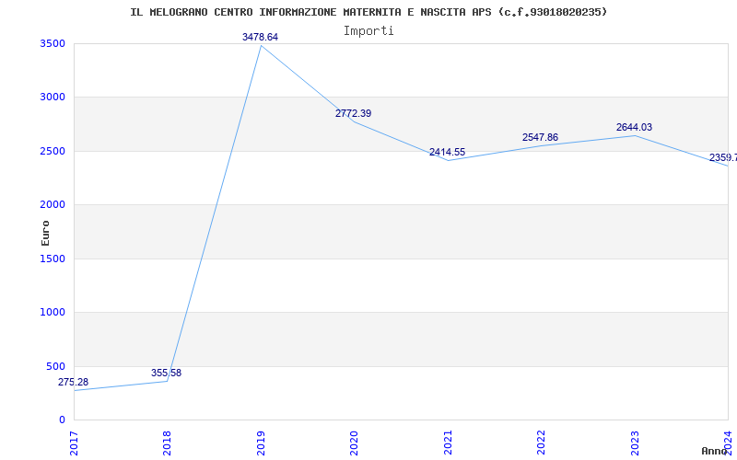Screen dimensions: 737x460
Task: Click y-axis tick label 2500
Action: tap(53, 151)
